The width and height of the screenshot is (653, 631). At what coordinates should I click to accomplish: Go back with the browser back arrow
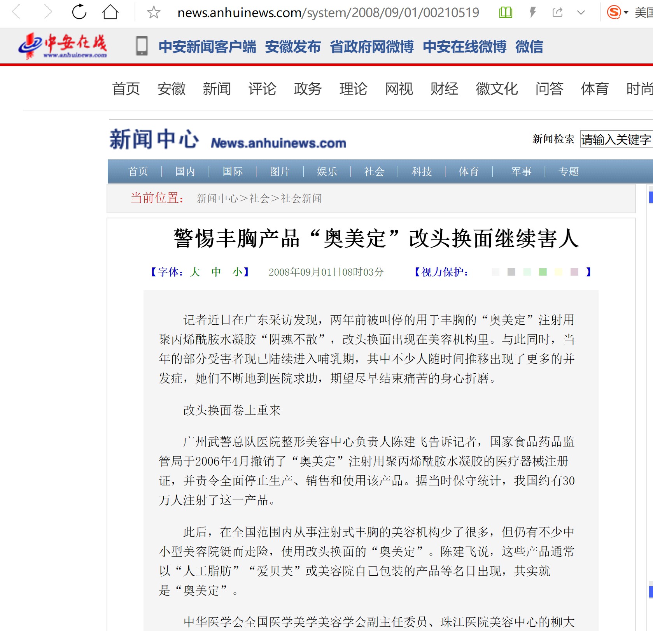[x=16, y=12]
